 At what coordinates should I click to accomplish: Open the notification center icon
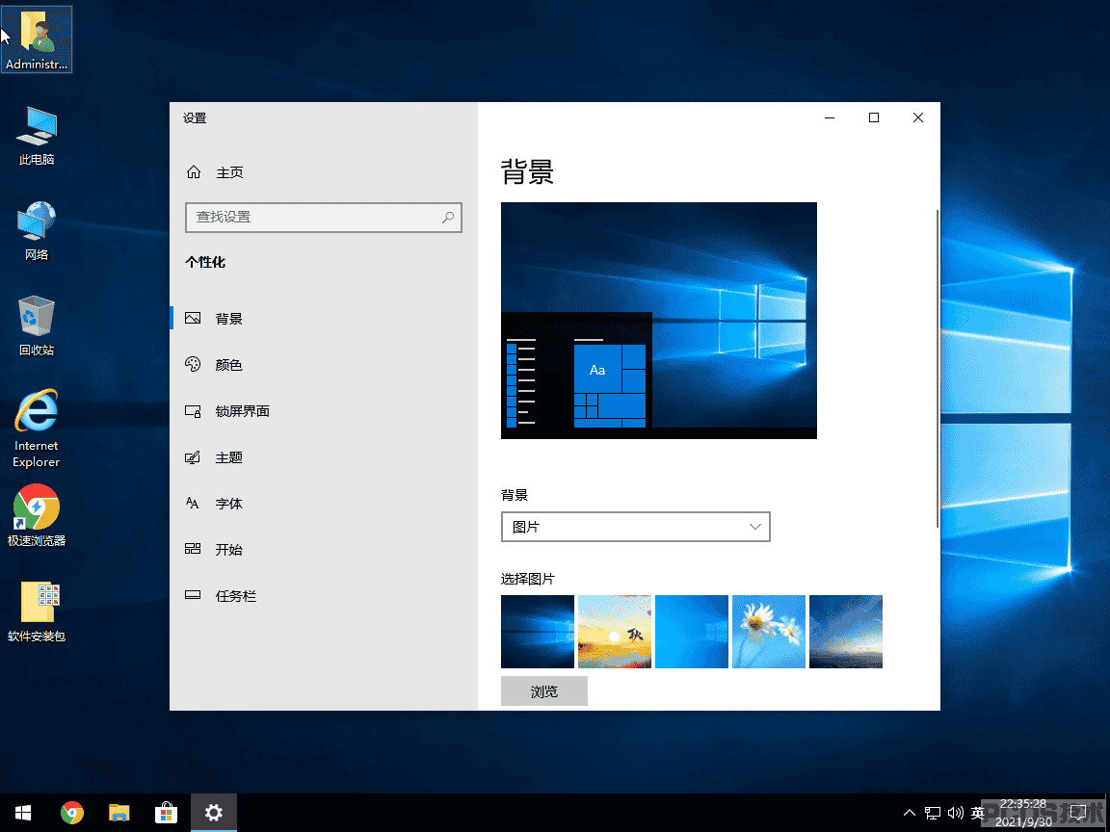1078,813
